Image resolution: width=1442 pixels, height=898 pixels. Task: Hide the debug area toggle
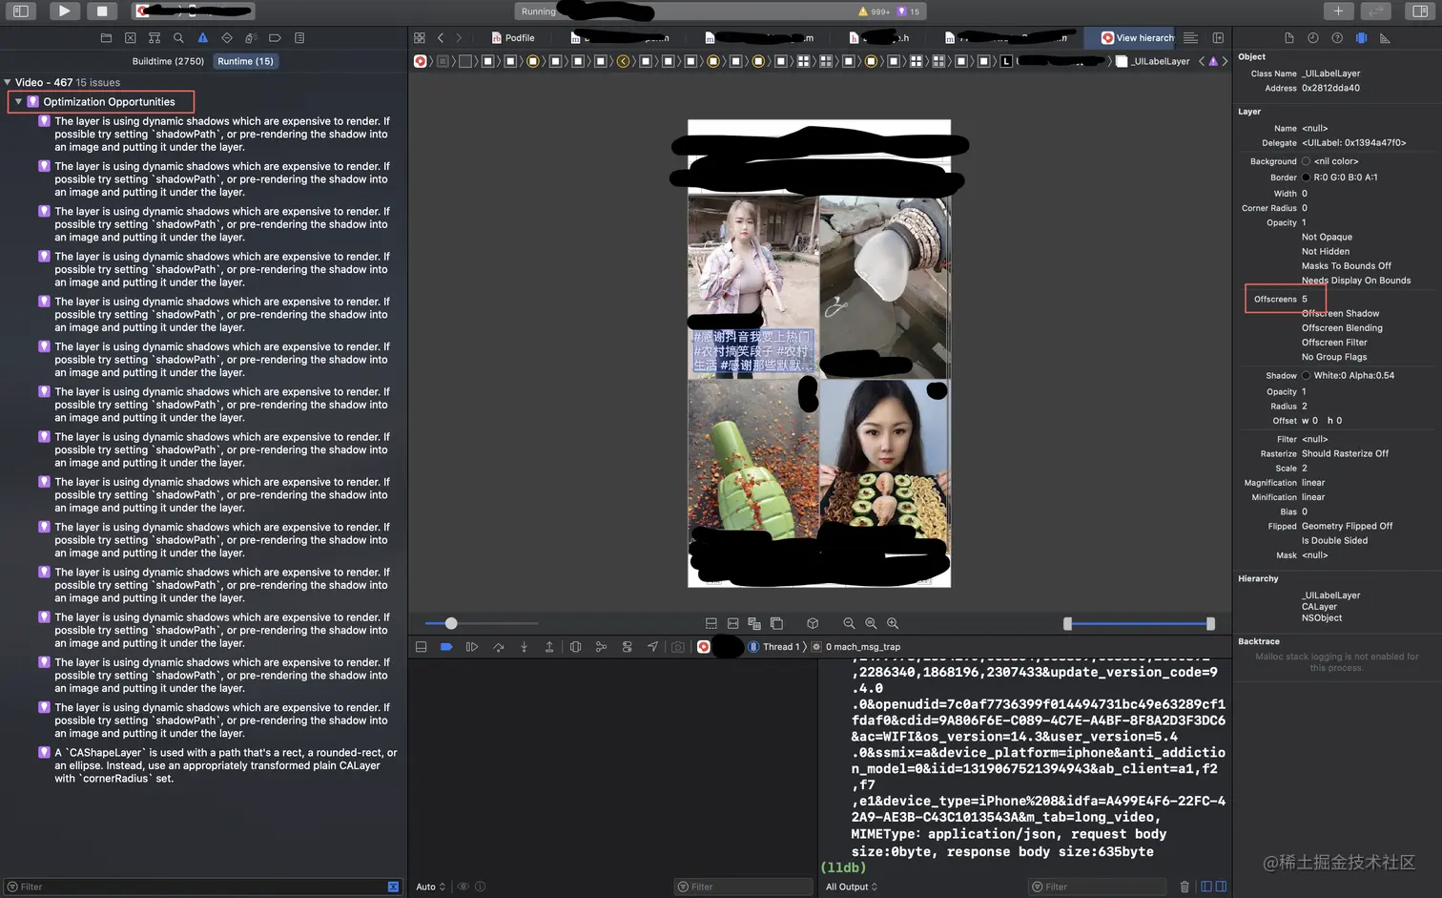tap(421, 647)
